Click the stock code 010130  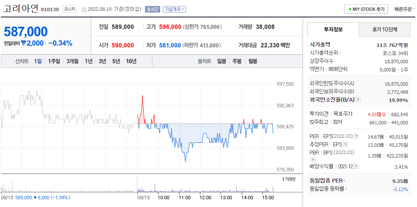pyautogui.click(x=50, y=9)
